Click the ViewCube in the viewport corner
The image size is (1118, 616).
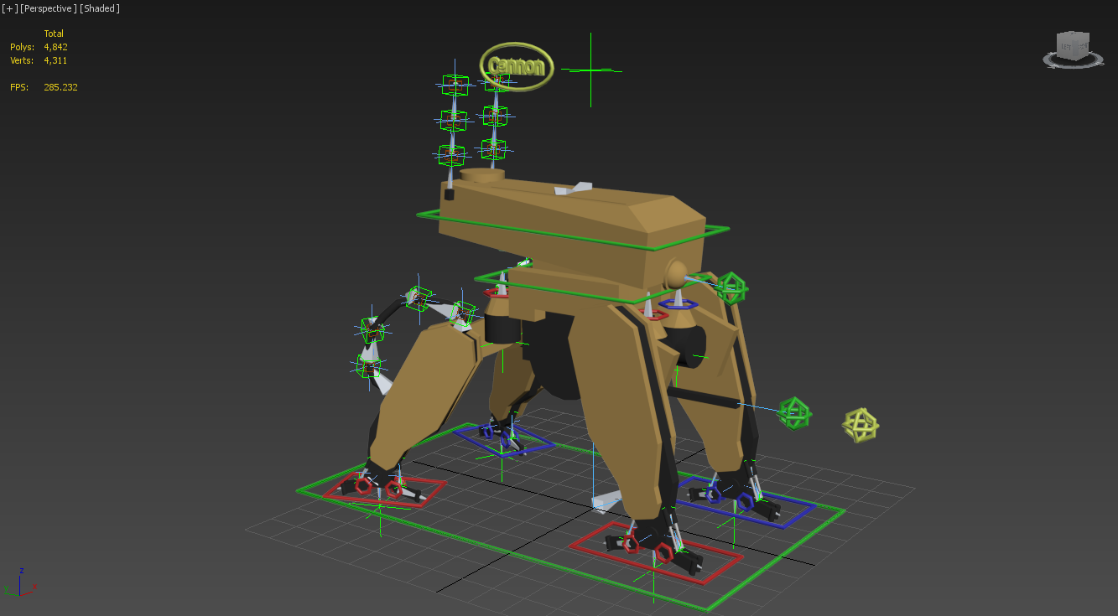tap(1073, 44)
